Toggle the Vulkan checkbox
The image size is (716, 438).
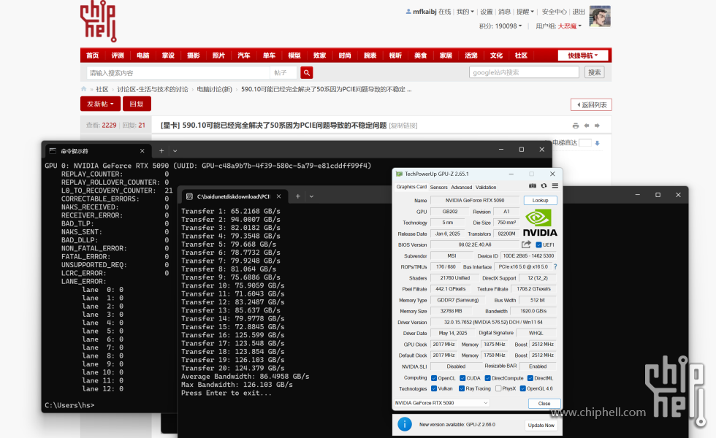tap(434, 388)
